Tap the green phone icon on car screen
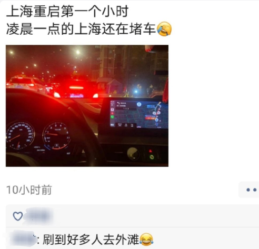The width and height of the screenshot is (259, 249). [x=112, y=117]
